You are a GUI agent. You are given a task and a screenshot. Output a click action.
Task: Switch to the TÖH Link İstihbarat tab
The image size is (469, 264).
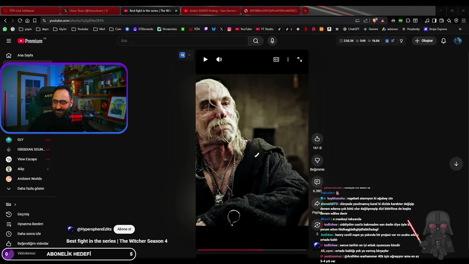click(x=30, y=11)
